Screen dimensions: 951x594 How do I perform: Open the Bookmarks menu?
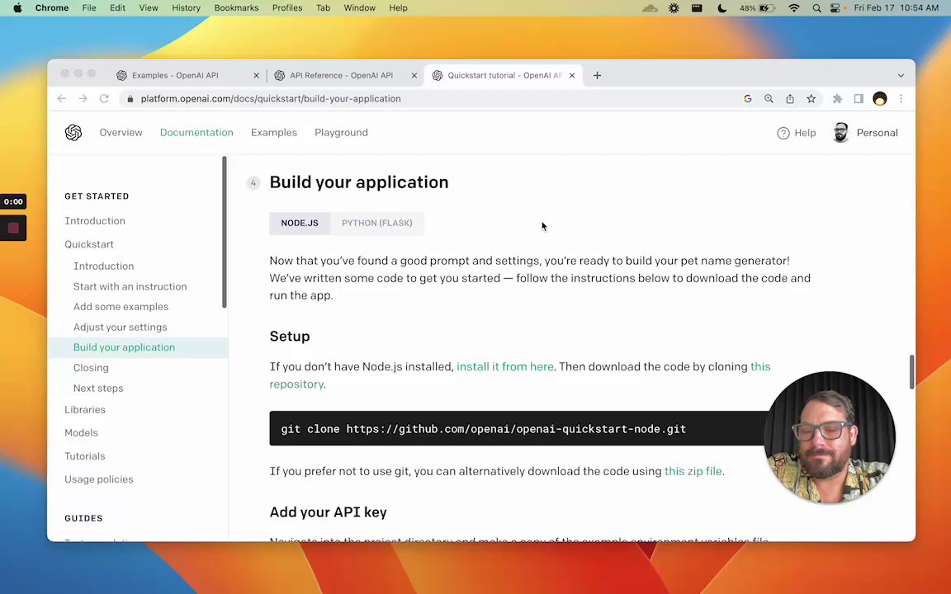coord(237,8)
